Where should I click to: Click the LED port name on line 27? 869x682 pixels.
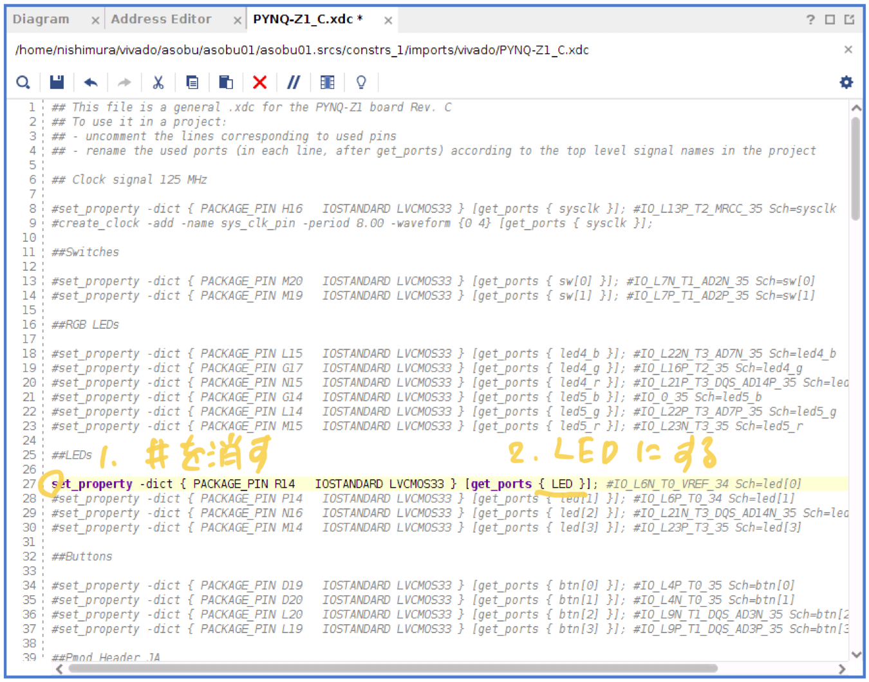pos(562,484)
